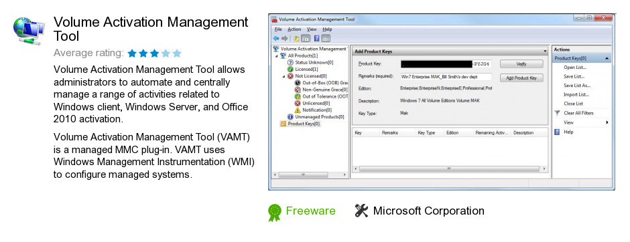630x242 pixels.
Task: Click the Unlicensed red X icon
Action: tap(298, 104)
